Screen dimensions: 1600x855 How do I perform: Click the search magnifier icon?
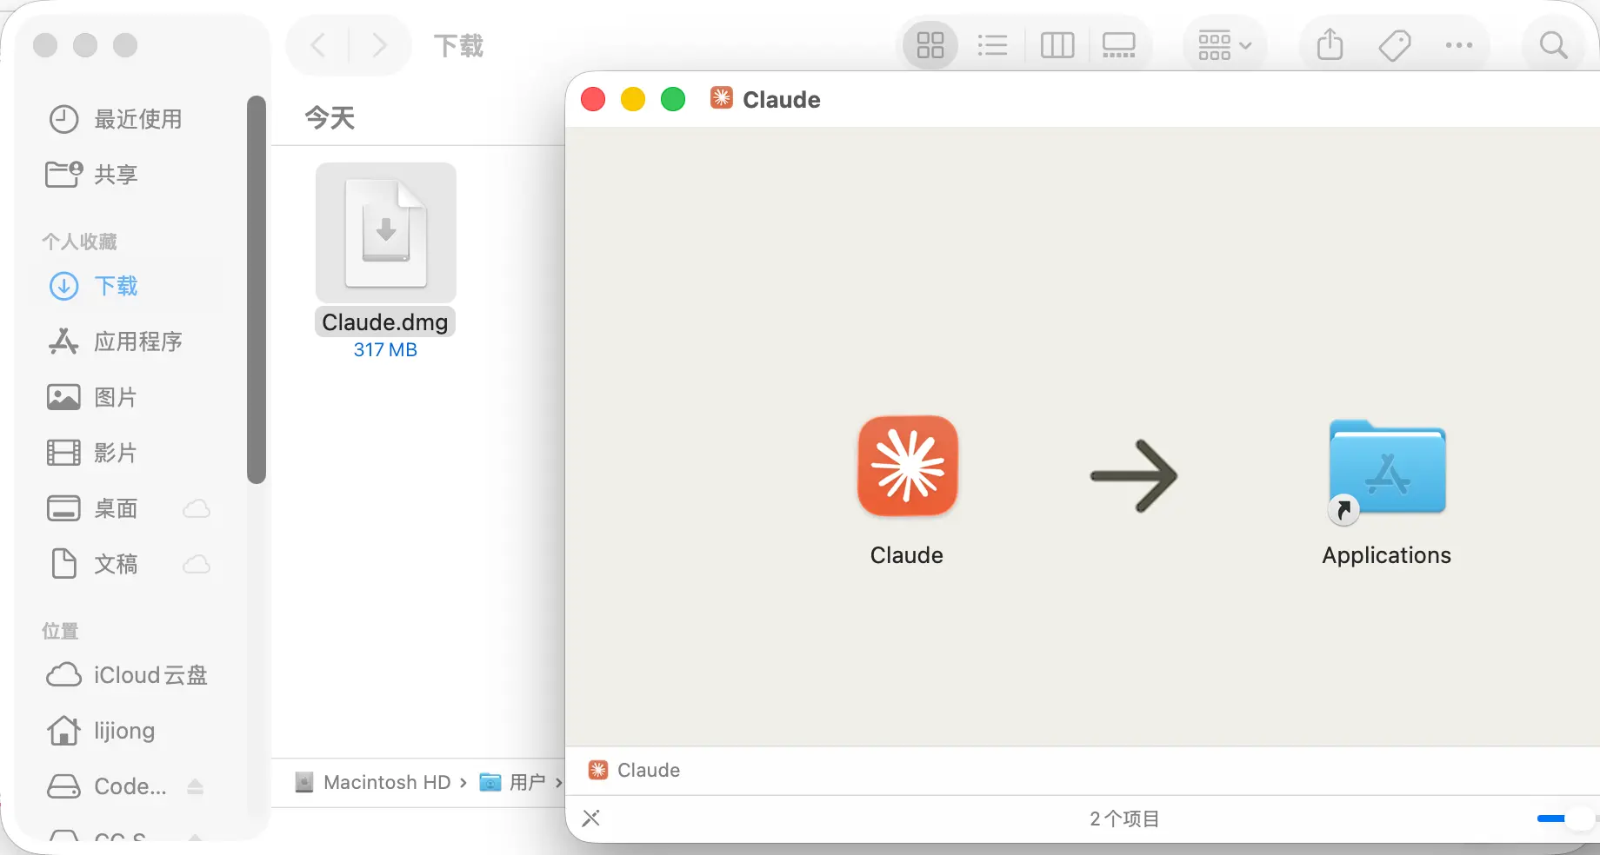tap(1553, 45)
